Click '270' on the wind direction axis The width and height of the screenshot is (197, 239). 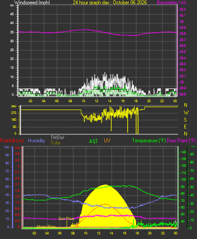tap(14, 113)
